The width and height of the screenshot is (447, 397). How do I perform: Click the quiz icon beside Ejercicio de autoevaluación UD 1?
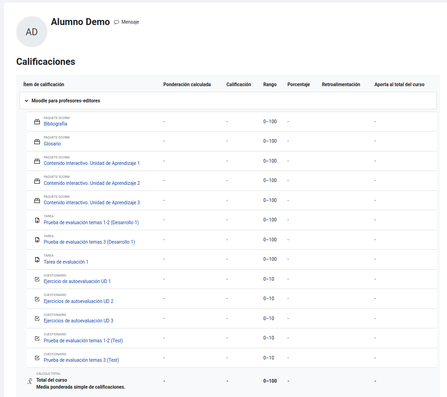coord(37,279)
